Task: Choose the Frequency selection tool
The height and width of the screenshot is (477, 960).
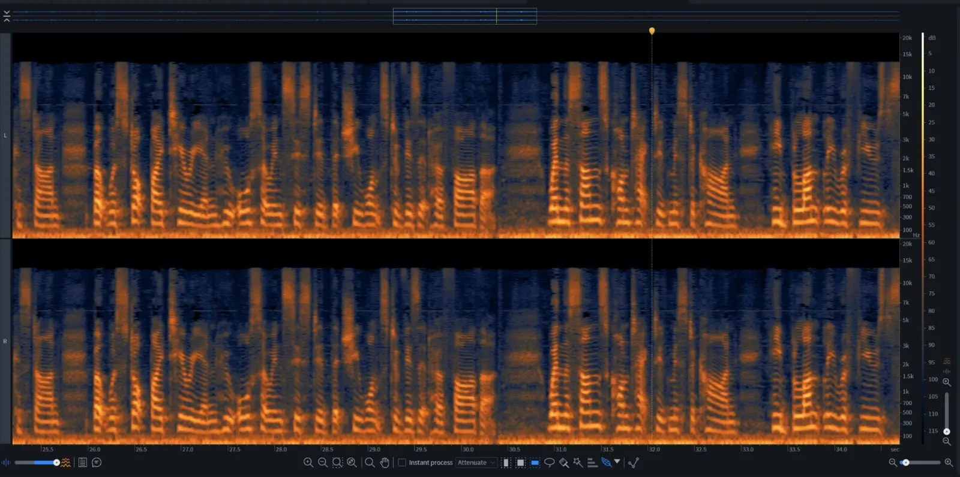Action: coord(535,463)
